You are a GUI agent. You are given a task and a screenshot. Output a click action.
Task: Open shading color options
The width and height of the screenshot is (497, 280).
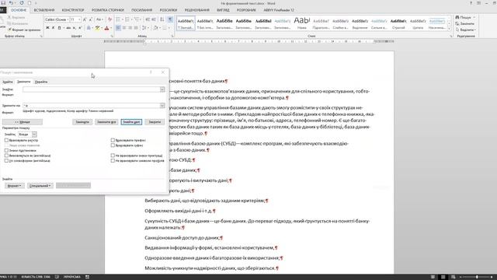(x=156, y=28)
